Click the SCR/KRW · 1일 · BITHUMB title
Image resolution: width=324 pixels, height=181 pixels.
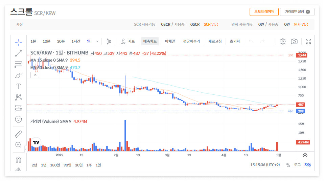[59, 53]
